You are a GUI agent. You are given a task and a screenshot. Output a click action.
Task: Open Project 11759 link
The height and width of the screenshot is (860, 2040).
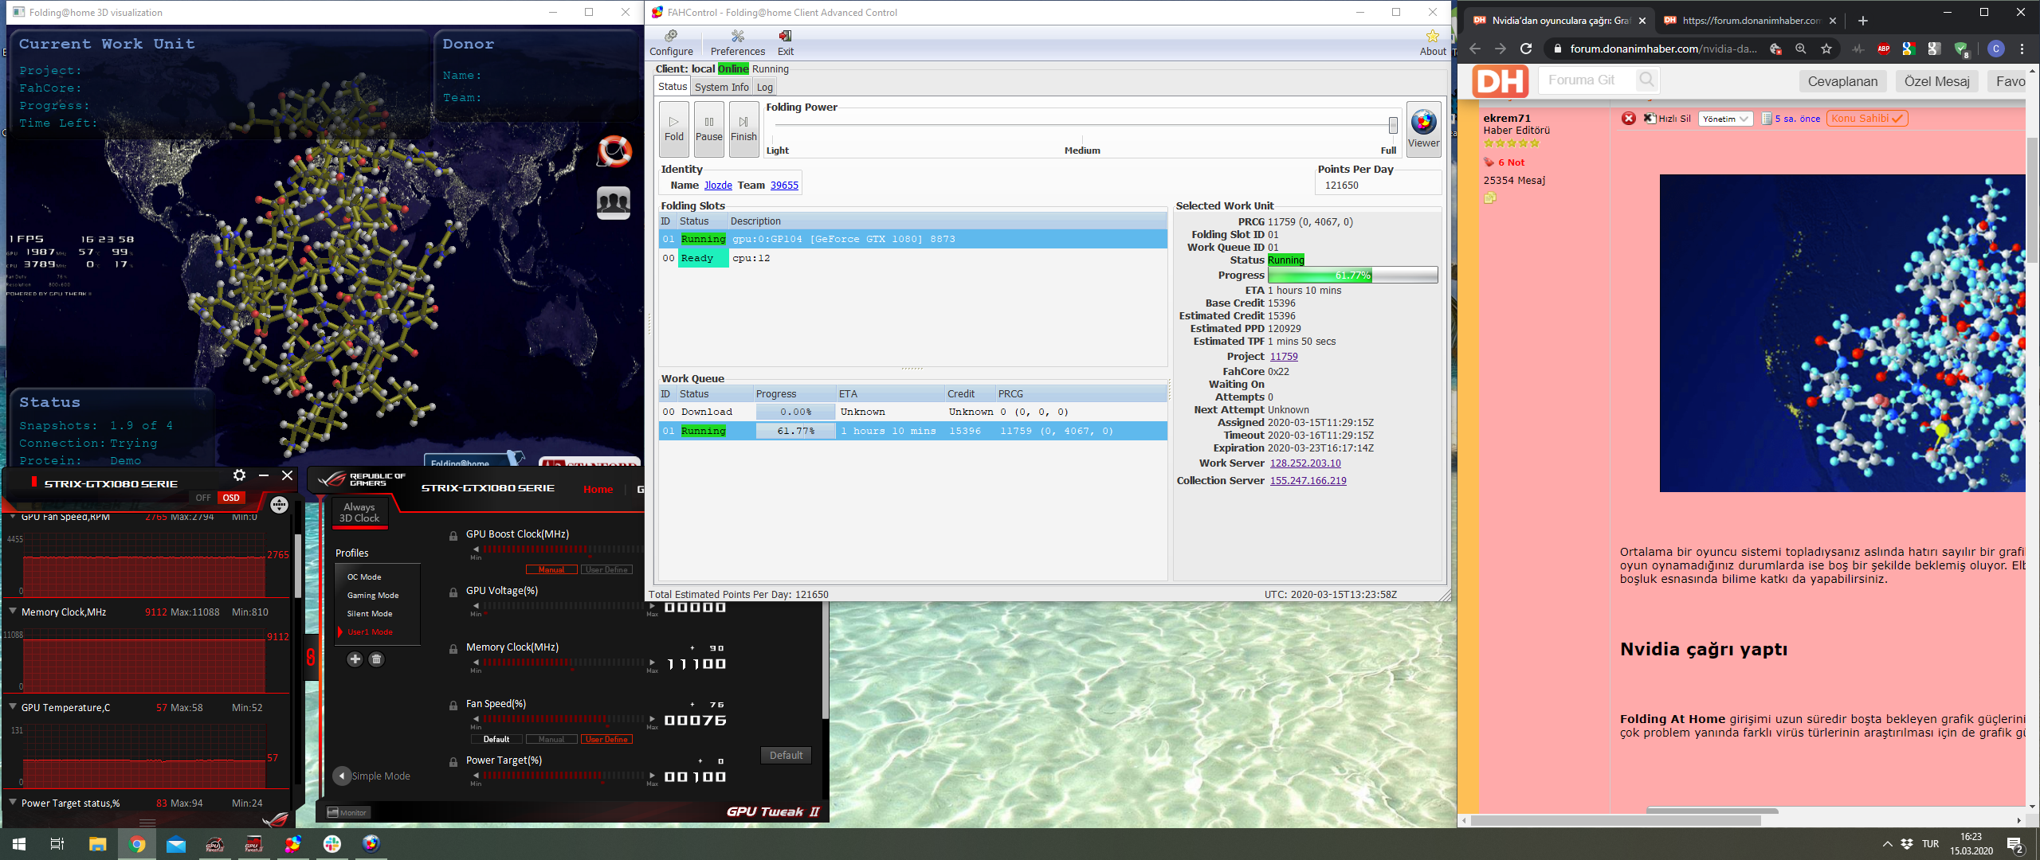pos(1284,356)
